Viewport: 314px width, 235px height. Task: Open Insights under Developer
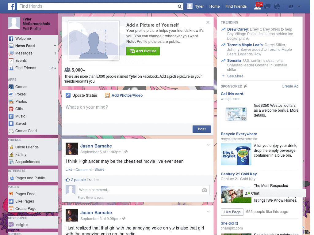pos(22,225)
